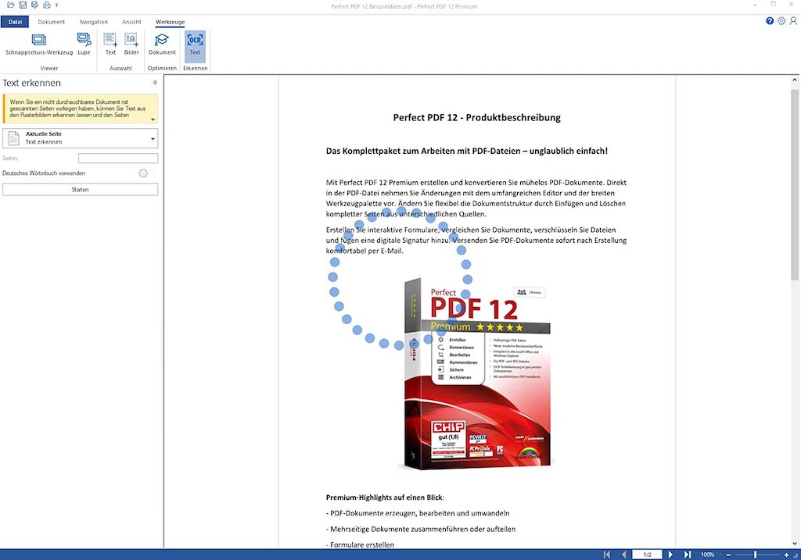The height and width of the screenshot is (560, 801).
Task: Choose the Text selection tool in Auswahl
Action: tap(110, 44)
